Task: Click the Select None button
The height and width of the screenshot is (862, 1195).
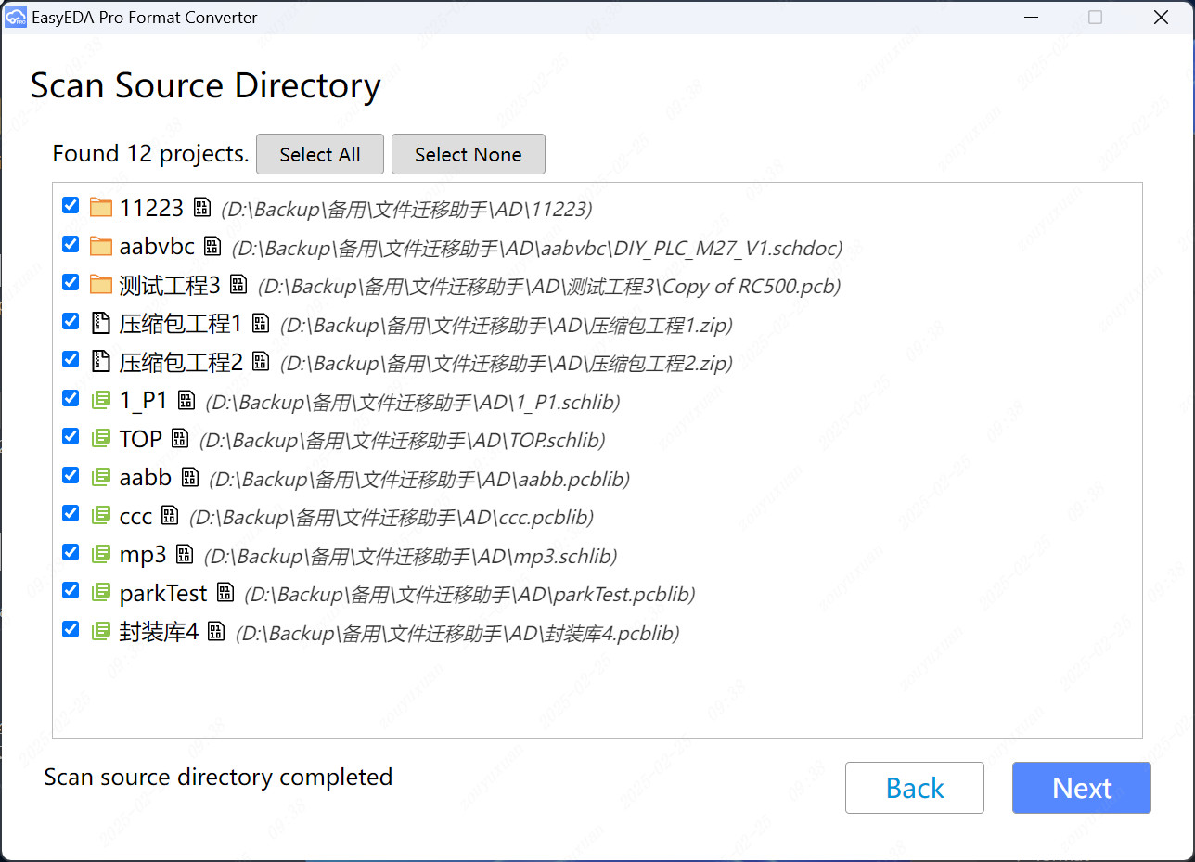Action: pyautogui.click(x=469, y=154)
